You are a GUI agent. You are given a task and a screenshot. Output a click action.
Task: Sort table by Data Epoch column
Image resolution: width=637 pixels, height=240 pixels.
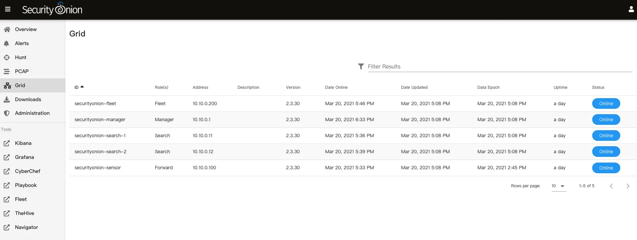pos(488,87)
